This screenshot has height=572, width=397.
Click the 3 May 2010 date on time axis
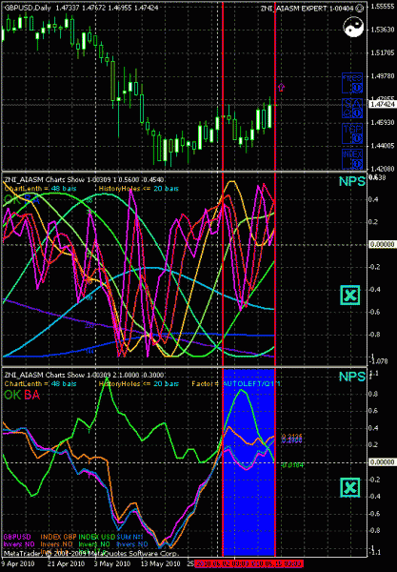113,564
